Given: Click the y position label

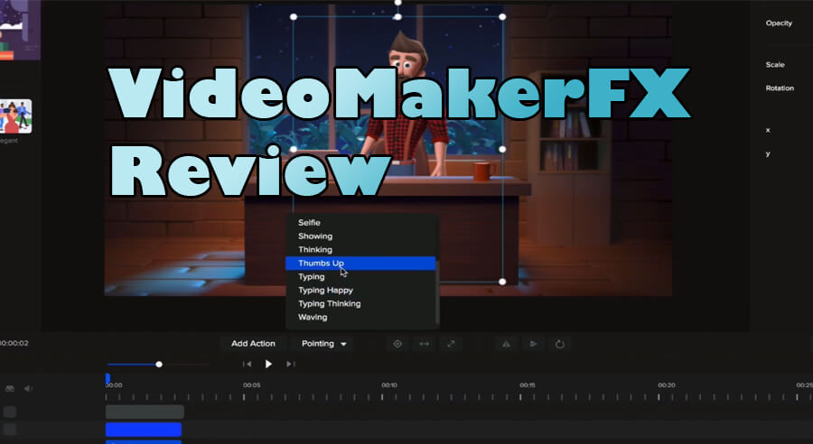Looking at the screenshot, I should click(x=768, y=154).
